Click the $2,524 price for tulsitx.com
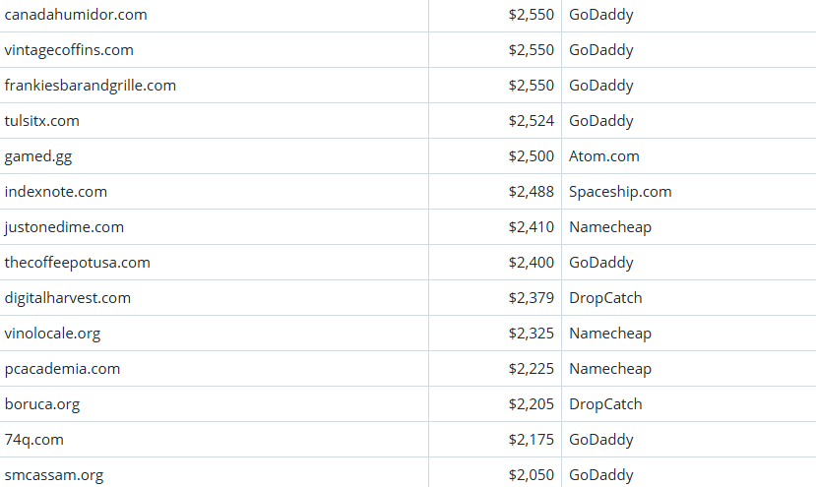The width and height of the screenshot is (816, 487). (x=532, y=121)
